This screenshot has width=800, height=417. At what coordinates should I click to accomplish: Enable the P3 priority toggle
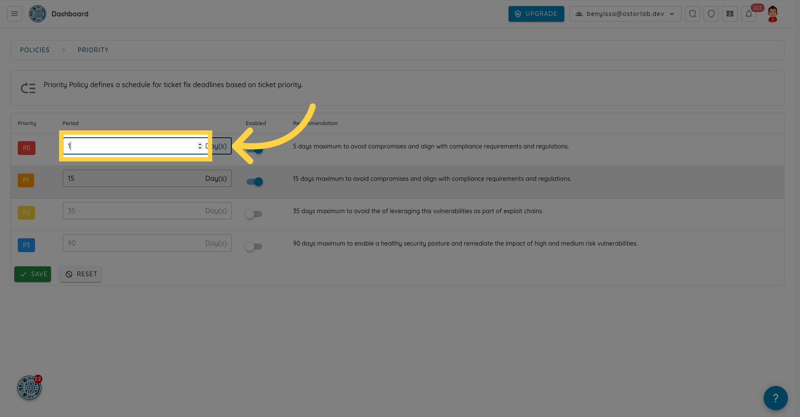click(254, 246)
